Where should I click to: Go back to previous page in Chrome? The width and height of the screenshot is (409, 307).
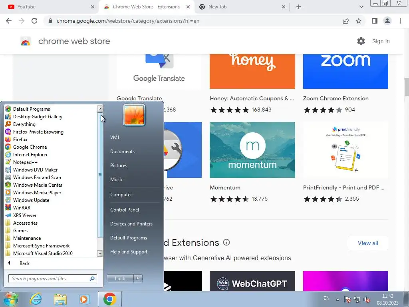pos(9,21)
